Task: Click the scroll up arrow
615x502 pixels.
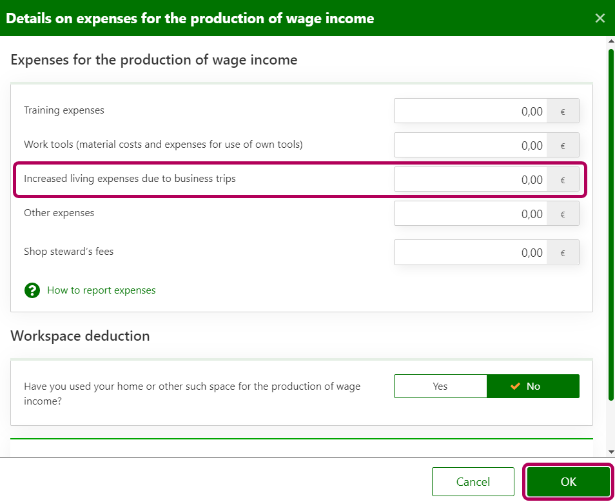Action: [x=610, y=41]
